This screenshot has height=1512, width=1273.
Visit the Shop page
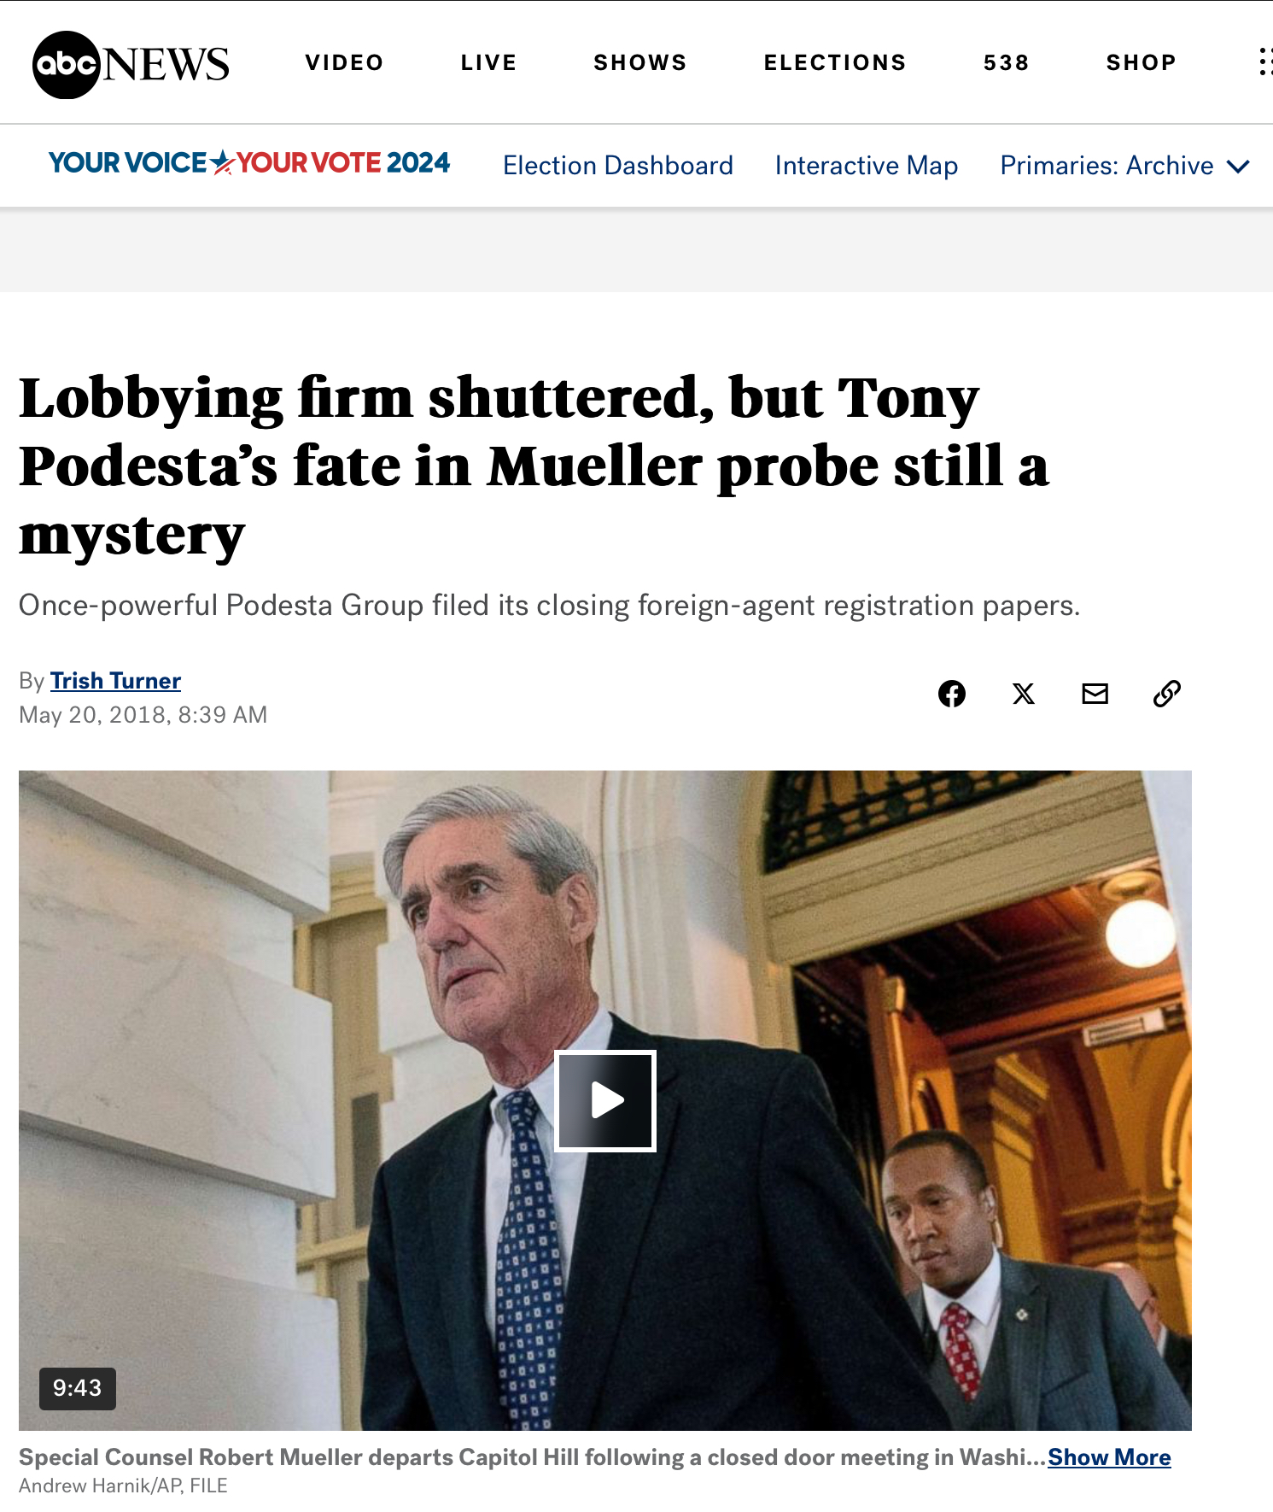(1142, 63)
